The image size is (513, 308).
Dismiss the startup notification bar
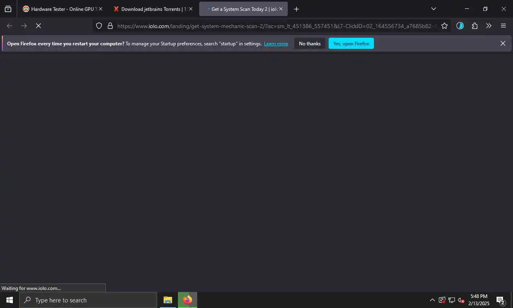click(503, 43)
